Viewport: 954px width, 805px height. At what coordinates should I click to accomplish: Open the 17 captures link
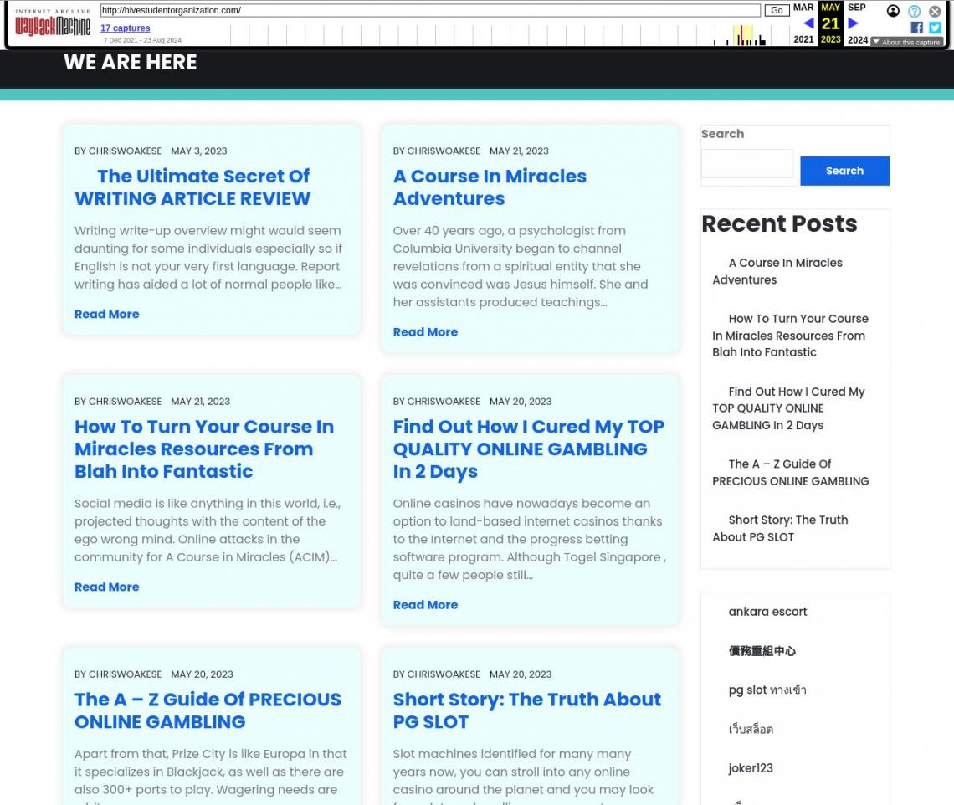[x=125, y=28]
